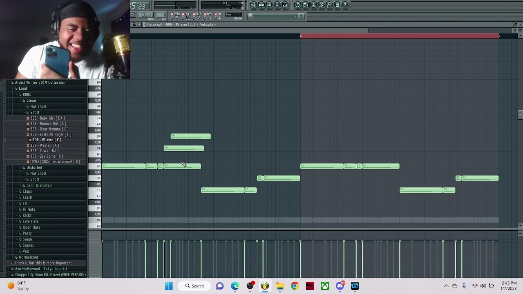Select the D6 note in piano roll

pos(191,136)
